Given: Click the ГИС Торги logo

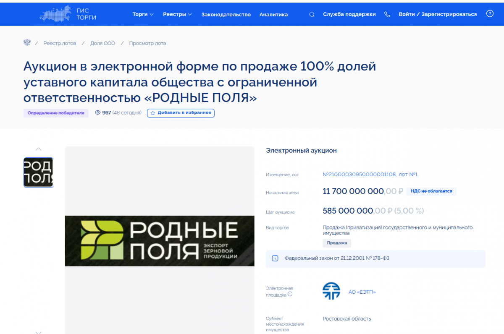Looking at the screenshot, I should [68, 14].
